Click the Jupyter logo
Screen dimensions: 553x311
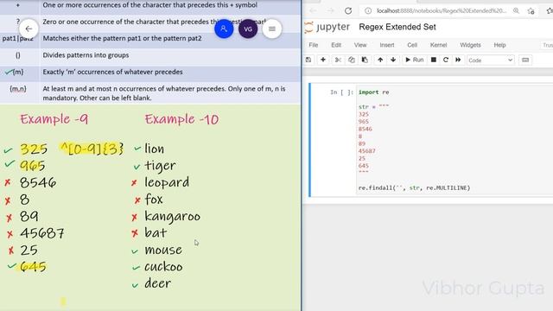(x=327, y=27)
